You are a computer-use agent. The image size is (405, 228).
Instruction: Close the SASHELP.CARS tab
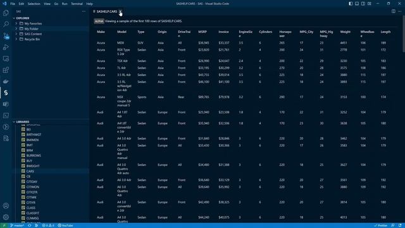pyautogui.click(x=120, y=11)
